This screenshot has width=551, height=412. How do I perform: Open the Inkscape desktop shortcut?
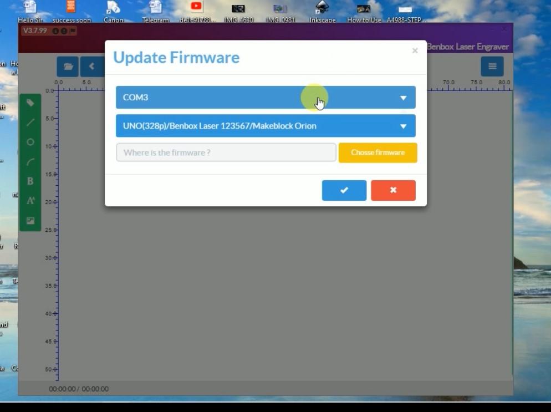pyautogui.click(x=322, y=12)
